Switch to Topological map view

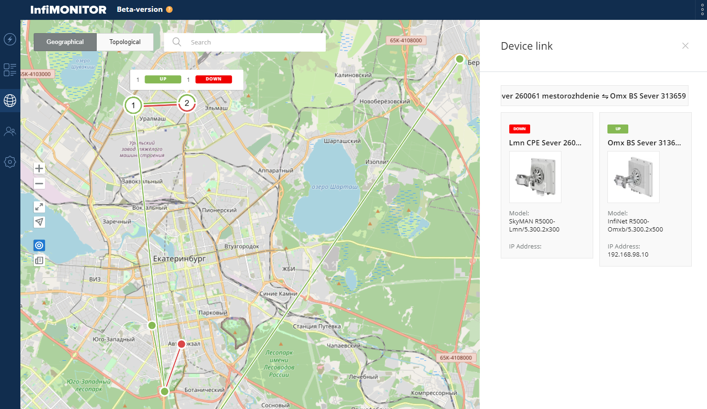coord(125,42)
